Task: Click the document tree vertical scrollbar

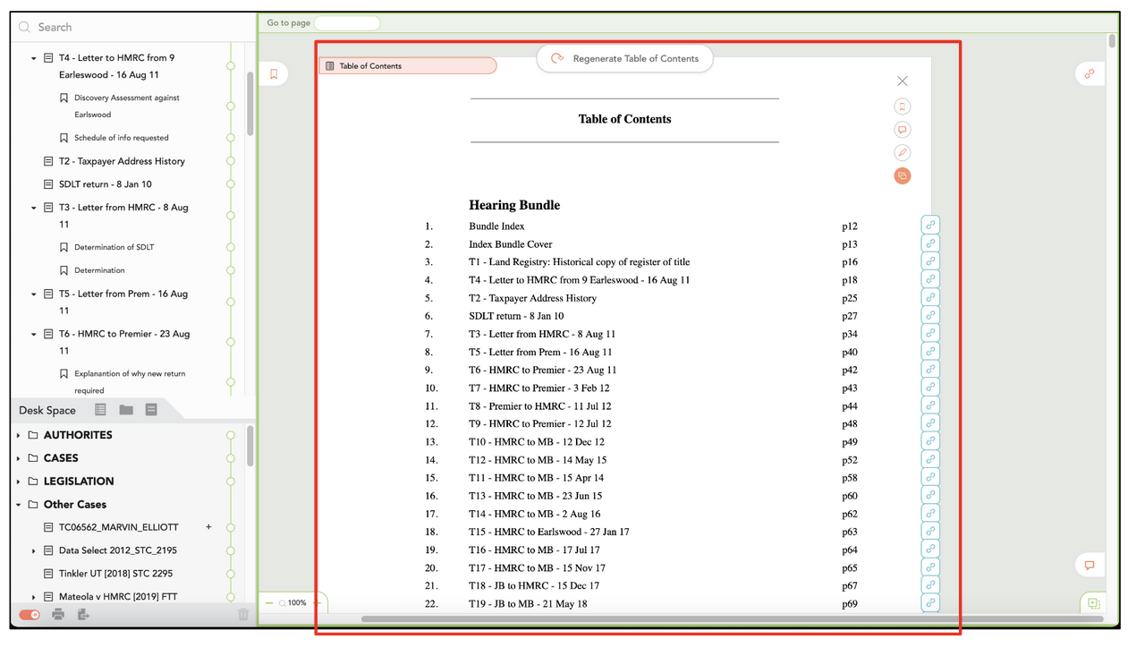Action: coord(250,103)
